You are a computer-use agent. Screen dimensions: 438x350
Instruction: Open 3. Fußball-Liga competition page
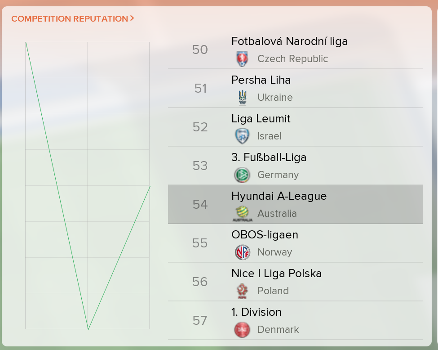click(269, 157)
